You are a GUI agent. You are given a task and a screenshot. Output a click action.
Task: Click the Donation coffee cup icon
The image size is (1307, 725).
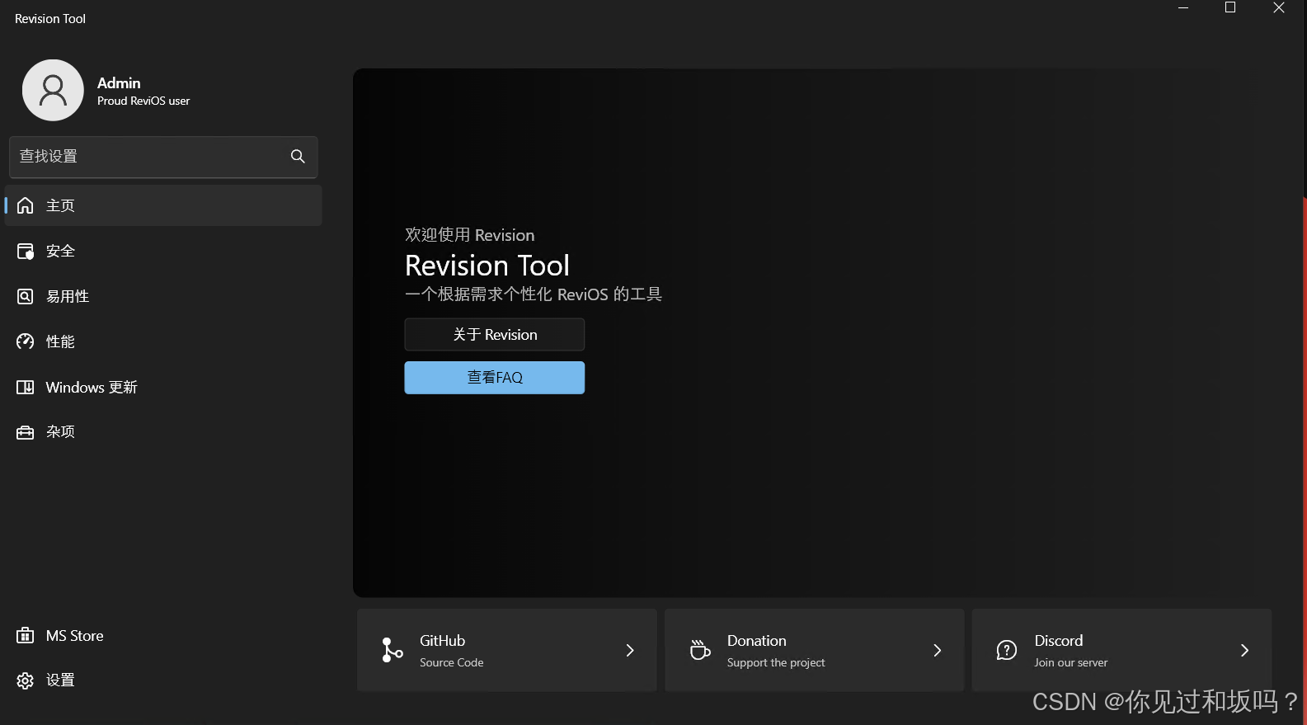[x=700, y=650]
